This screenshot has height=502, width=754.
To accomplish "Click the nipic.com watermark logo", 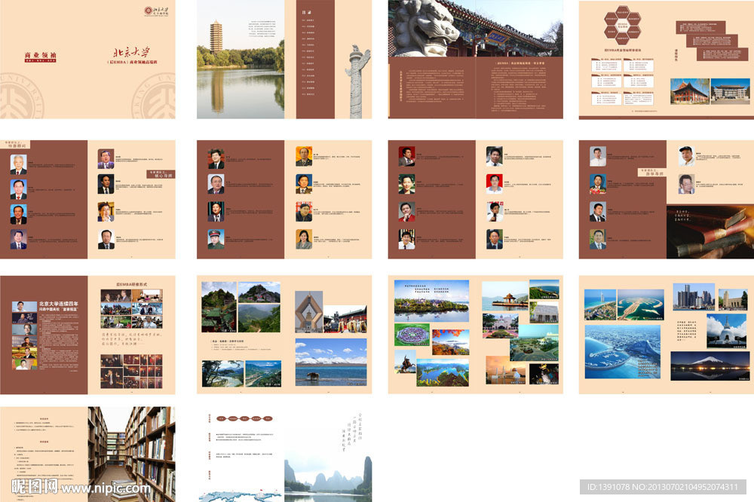I will pyautogui.click(x=75, y=488).
